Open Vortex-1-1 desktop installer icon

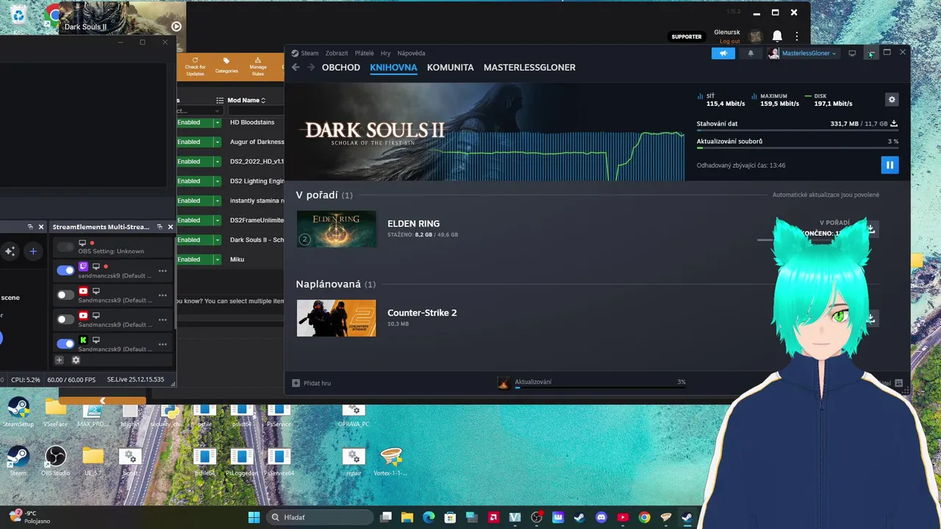391,461
